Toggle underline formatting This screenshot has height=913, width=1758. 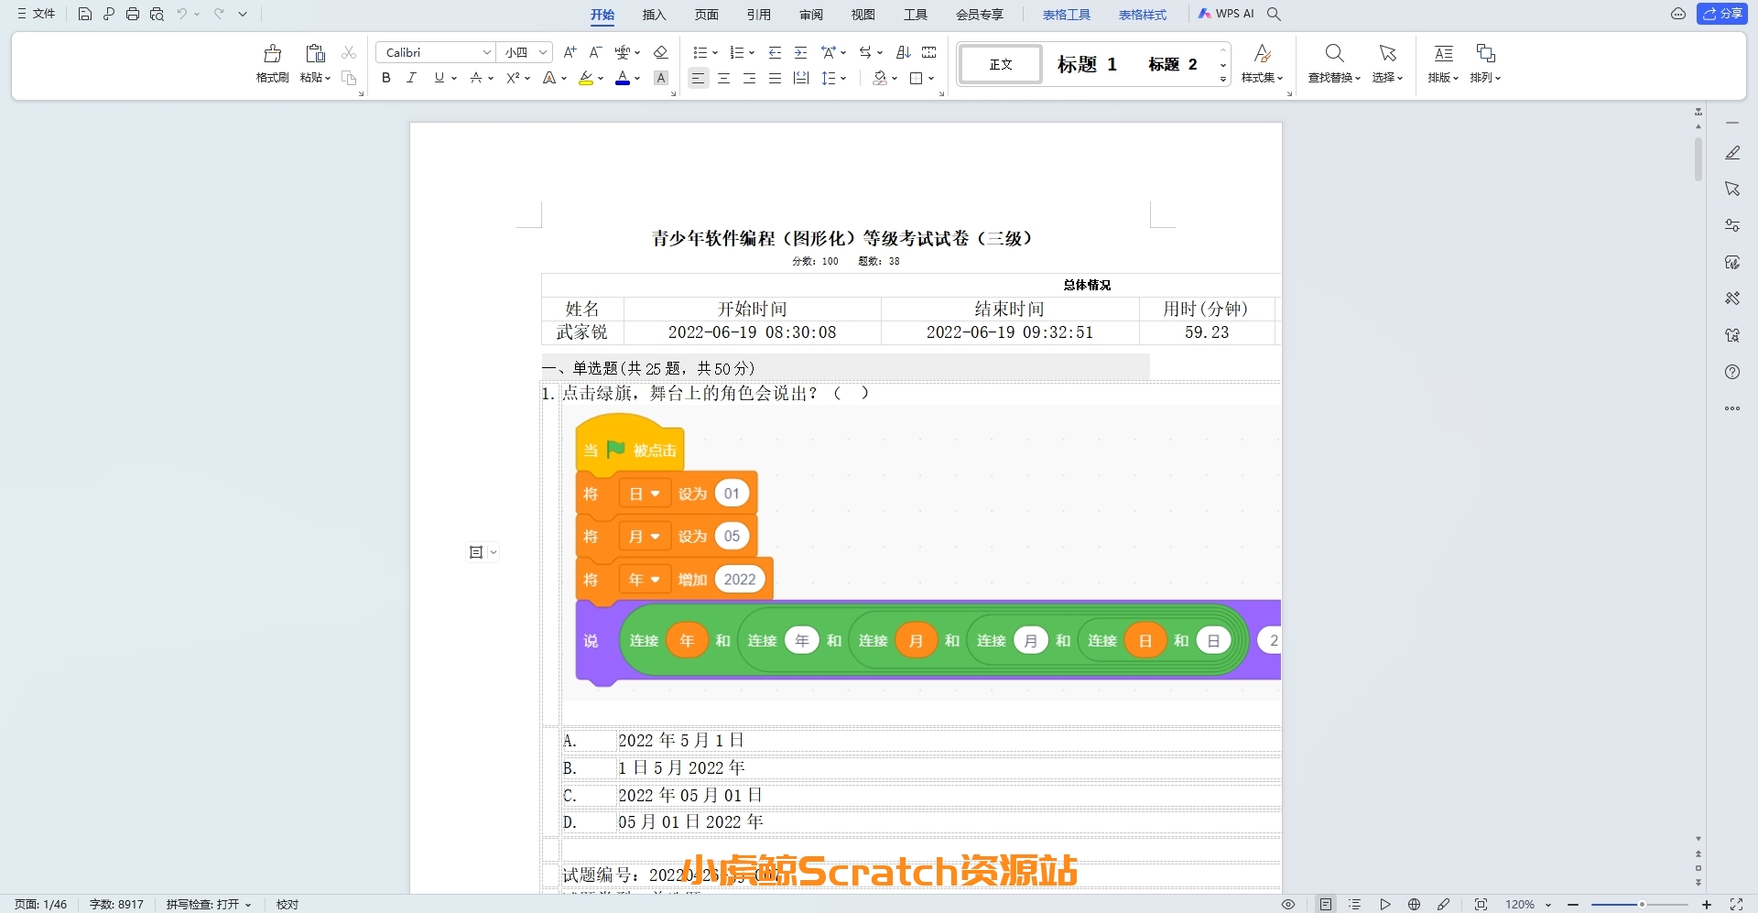(x=438, y=78)
